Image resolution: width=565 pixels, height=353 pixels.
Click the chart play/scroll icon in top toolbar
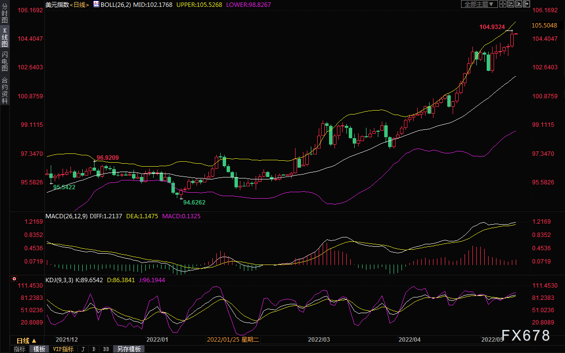coord(518,4)
